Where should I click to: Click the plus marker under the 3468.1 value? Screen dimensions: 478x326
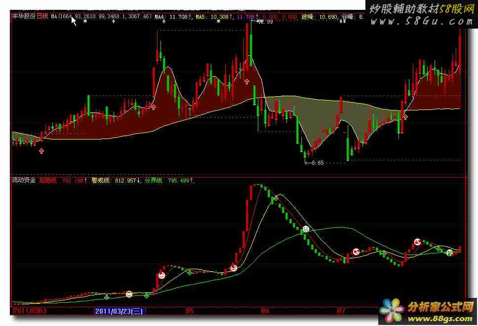coord(114,21)
